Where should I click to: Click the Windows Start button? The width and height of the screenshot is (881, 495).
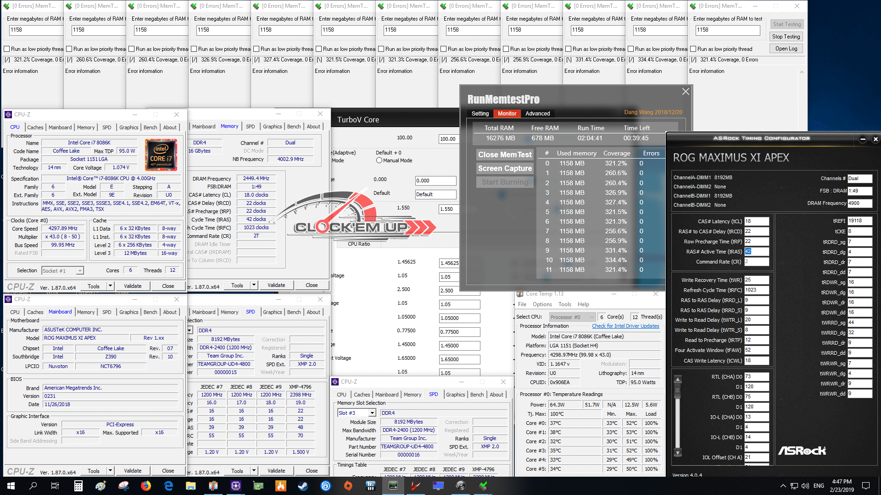click(11, 486)
